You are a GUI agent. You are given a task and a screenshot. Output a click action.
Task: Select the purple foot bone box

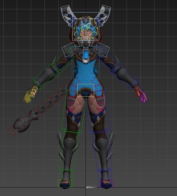point(107,183)
